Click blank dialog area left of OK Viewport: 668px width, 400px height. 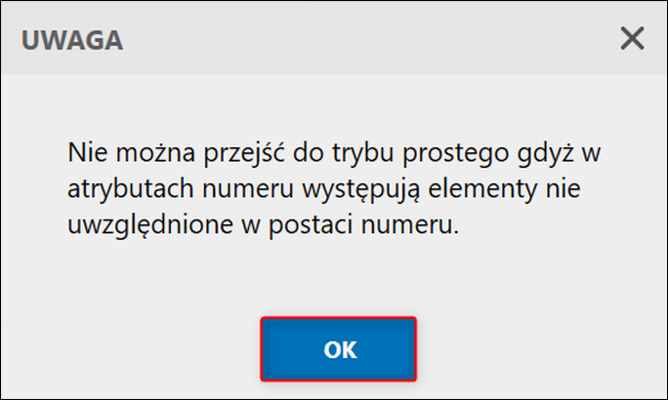tap(128, 349)
